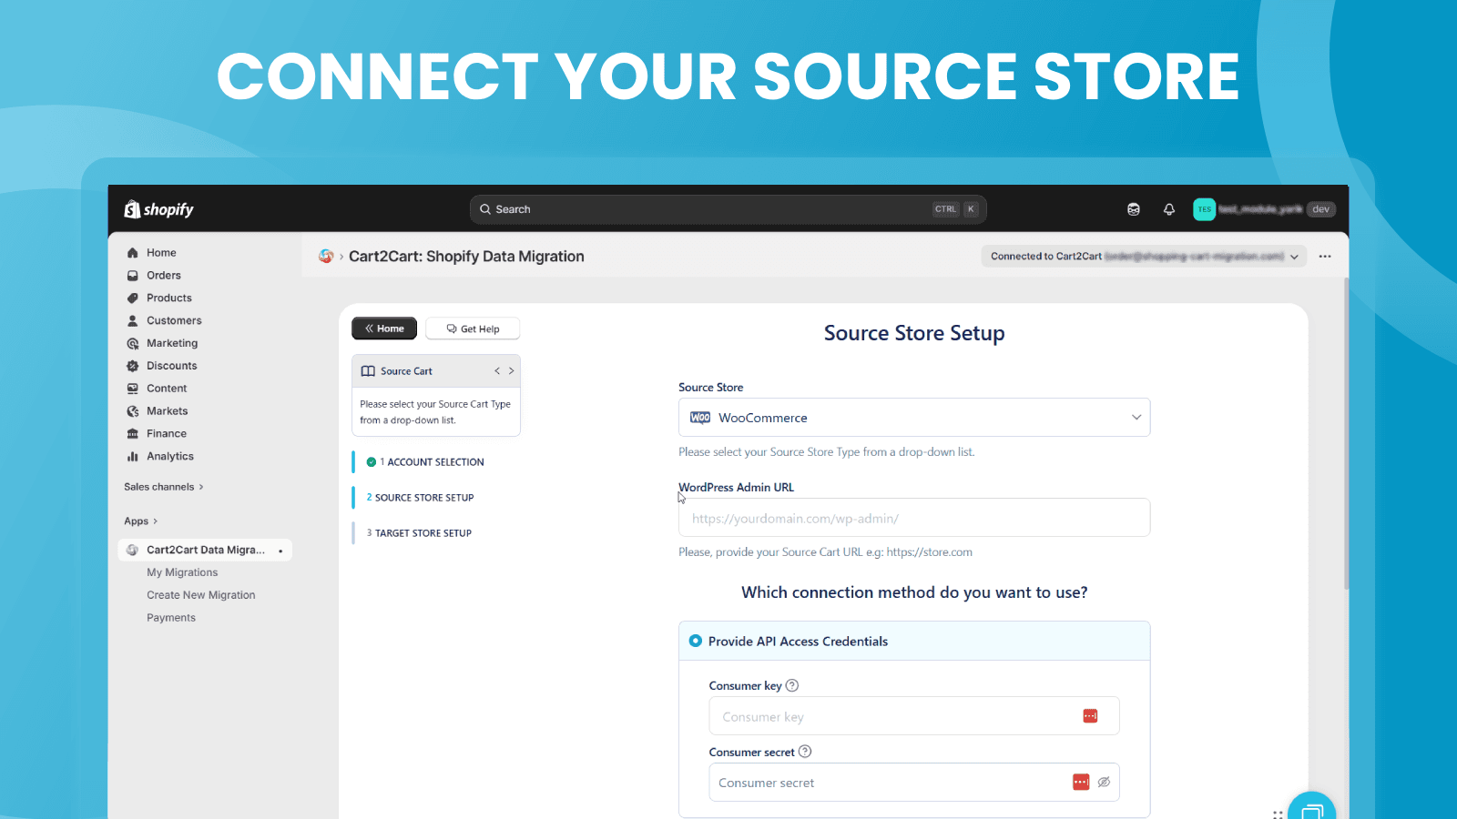Image resolution: width=1457 pixels, height=819 pixels.
Task: Click the Finance bank icon
Action: tap(133, 434)
